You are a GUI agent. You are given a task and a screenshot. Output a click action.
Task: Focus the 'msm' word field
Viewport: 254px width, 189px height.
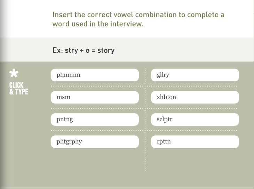pyautogui.click(x=95, y=97)
